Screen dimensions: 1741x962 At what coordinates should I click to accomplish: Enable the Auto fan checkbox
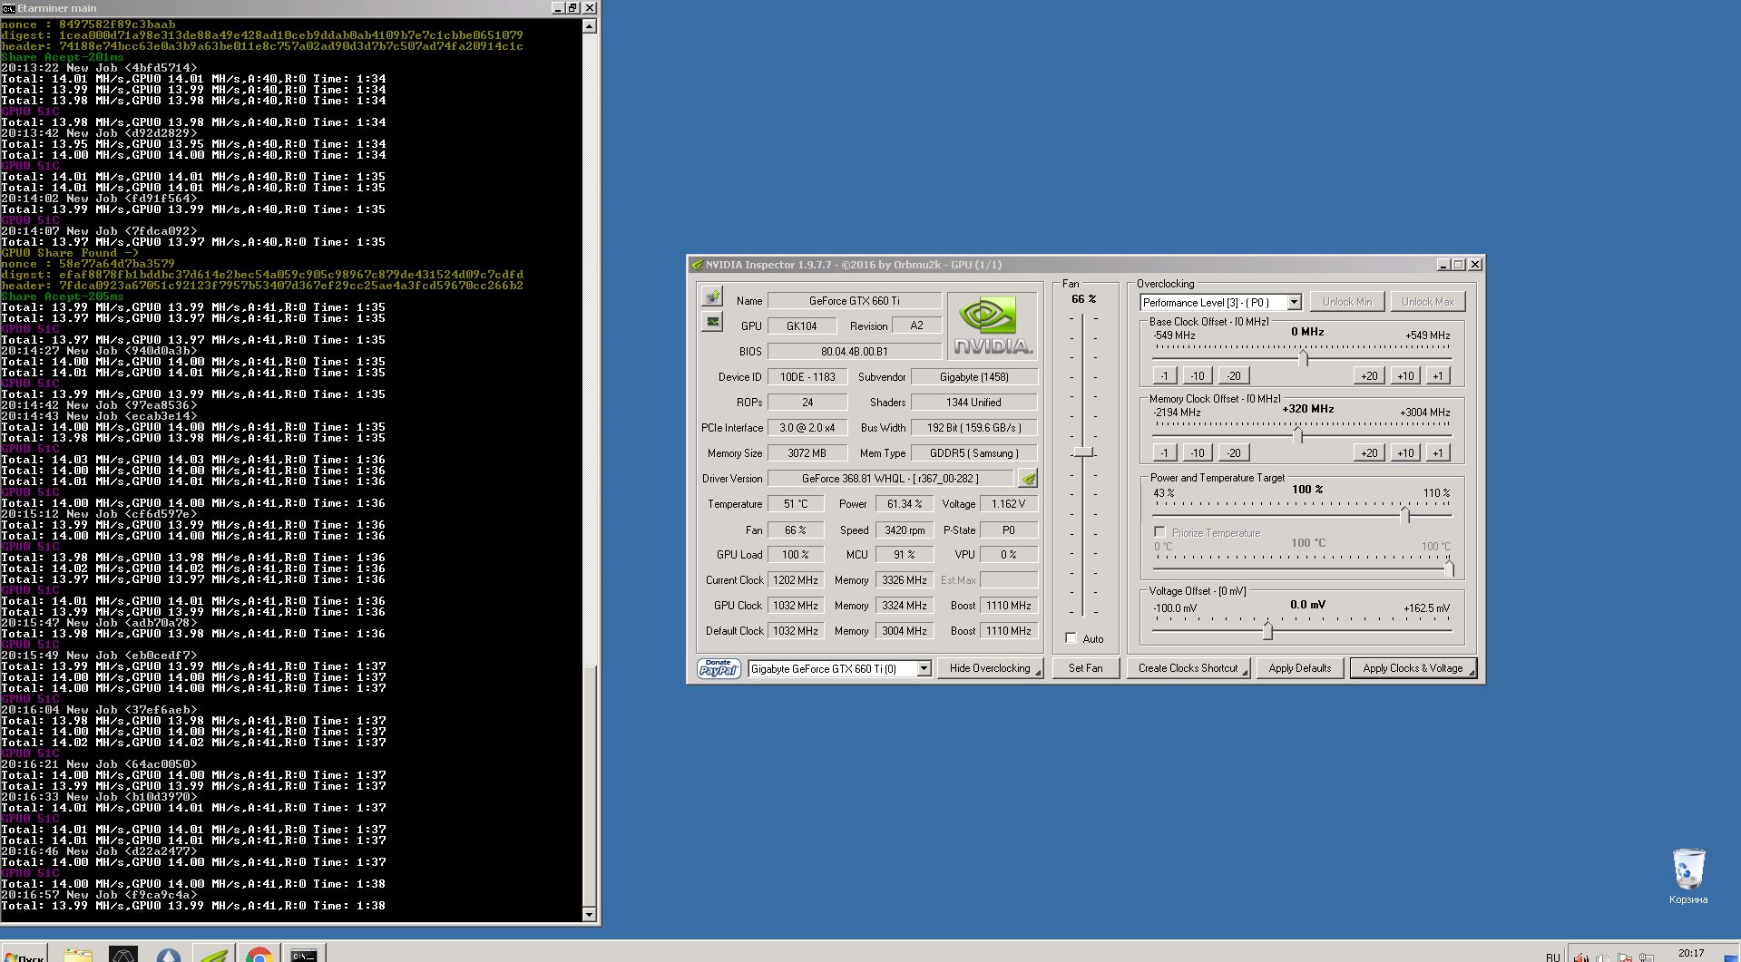coord(1071,638)
